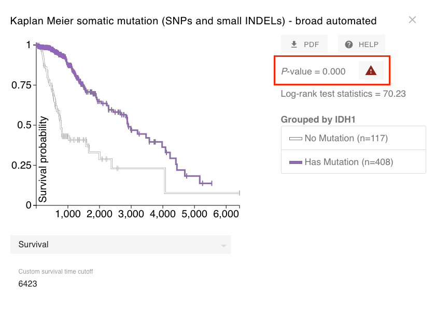Screen dimensions: 436x314
Task: Click the survival time cutoff field showing 6423
Action: (28, 283)
